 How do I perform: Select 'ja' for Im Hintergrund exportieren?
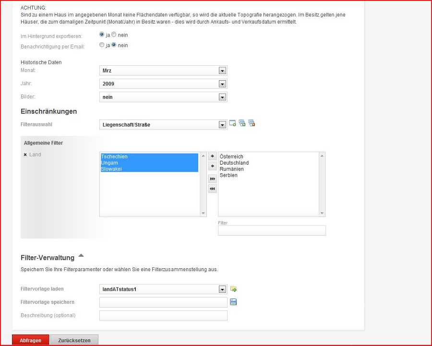click(x=102, y=35)
